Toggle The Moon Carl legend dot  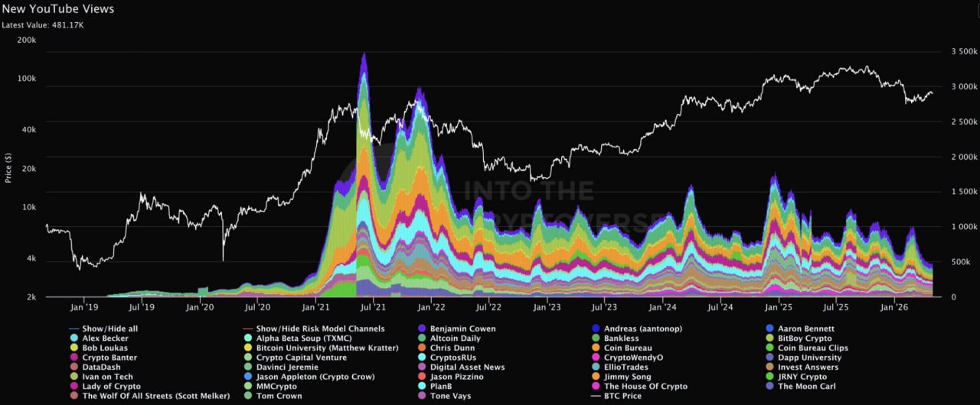coord(770,387)
